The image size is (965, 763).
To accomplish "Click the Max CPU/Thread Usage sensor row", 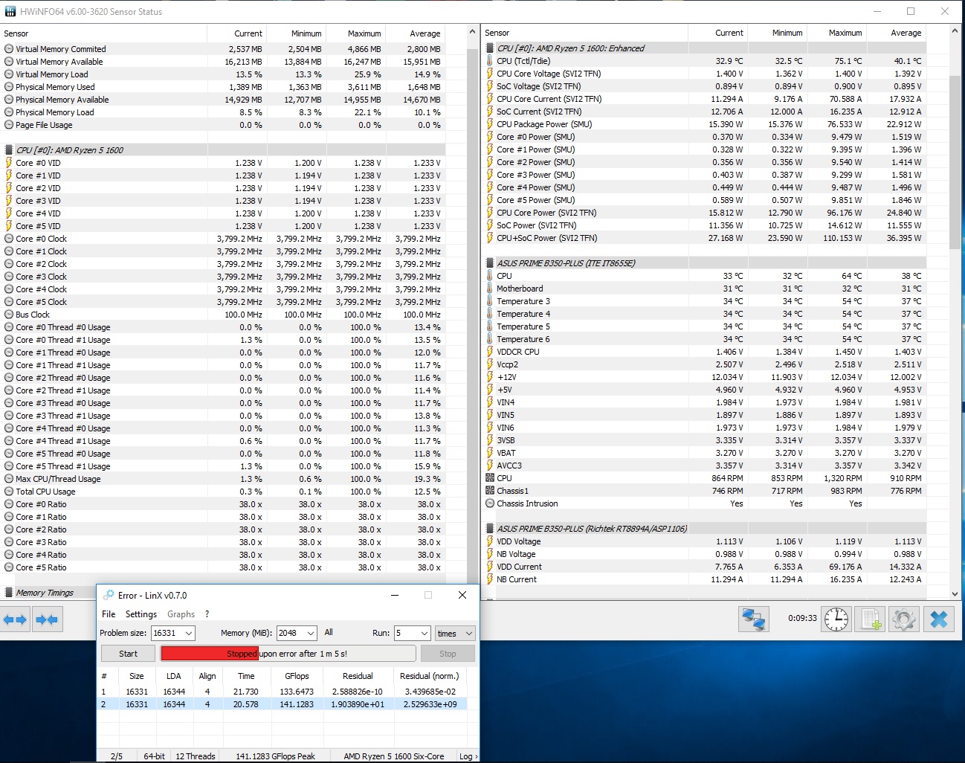I will 223,479.
